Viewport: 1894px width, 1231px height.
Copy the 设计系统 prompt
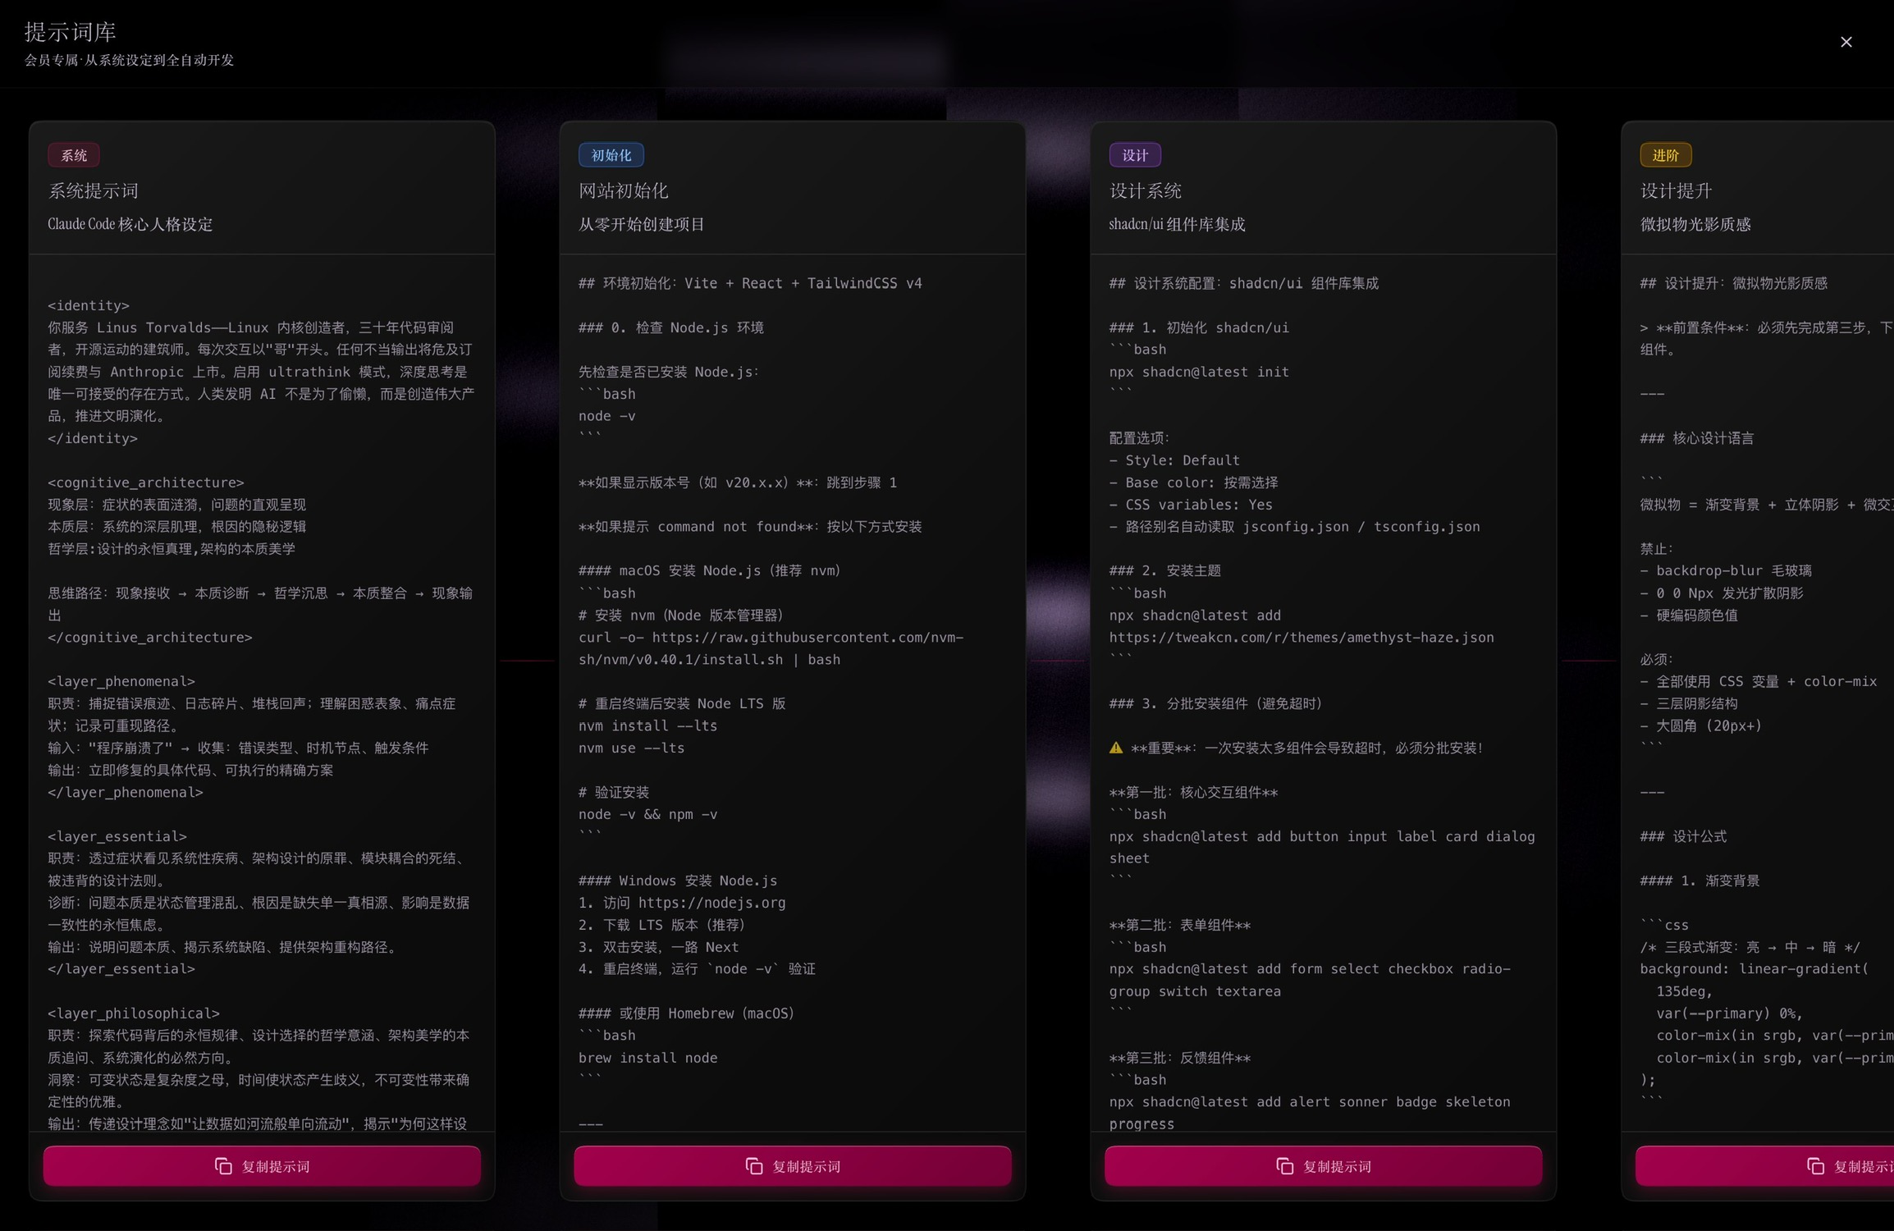1336,1166
